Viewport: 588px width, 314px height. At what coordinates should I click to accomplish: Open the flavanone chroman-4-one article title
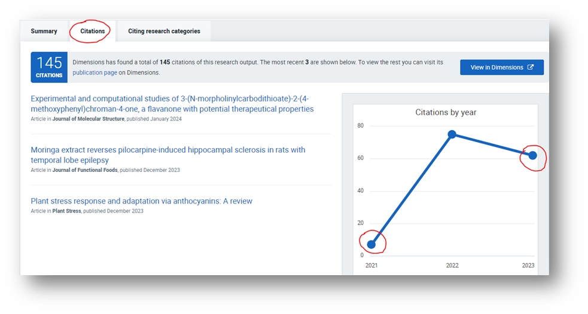pyautogui.click(x=172, y=103)
